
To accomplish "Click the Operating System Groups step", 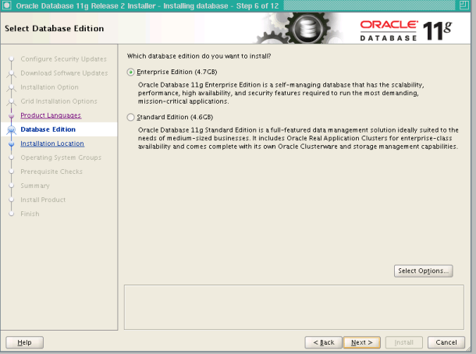I will coord(61,158).
